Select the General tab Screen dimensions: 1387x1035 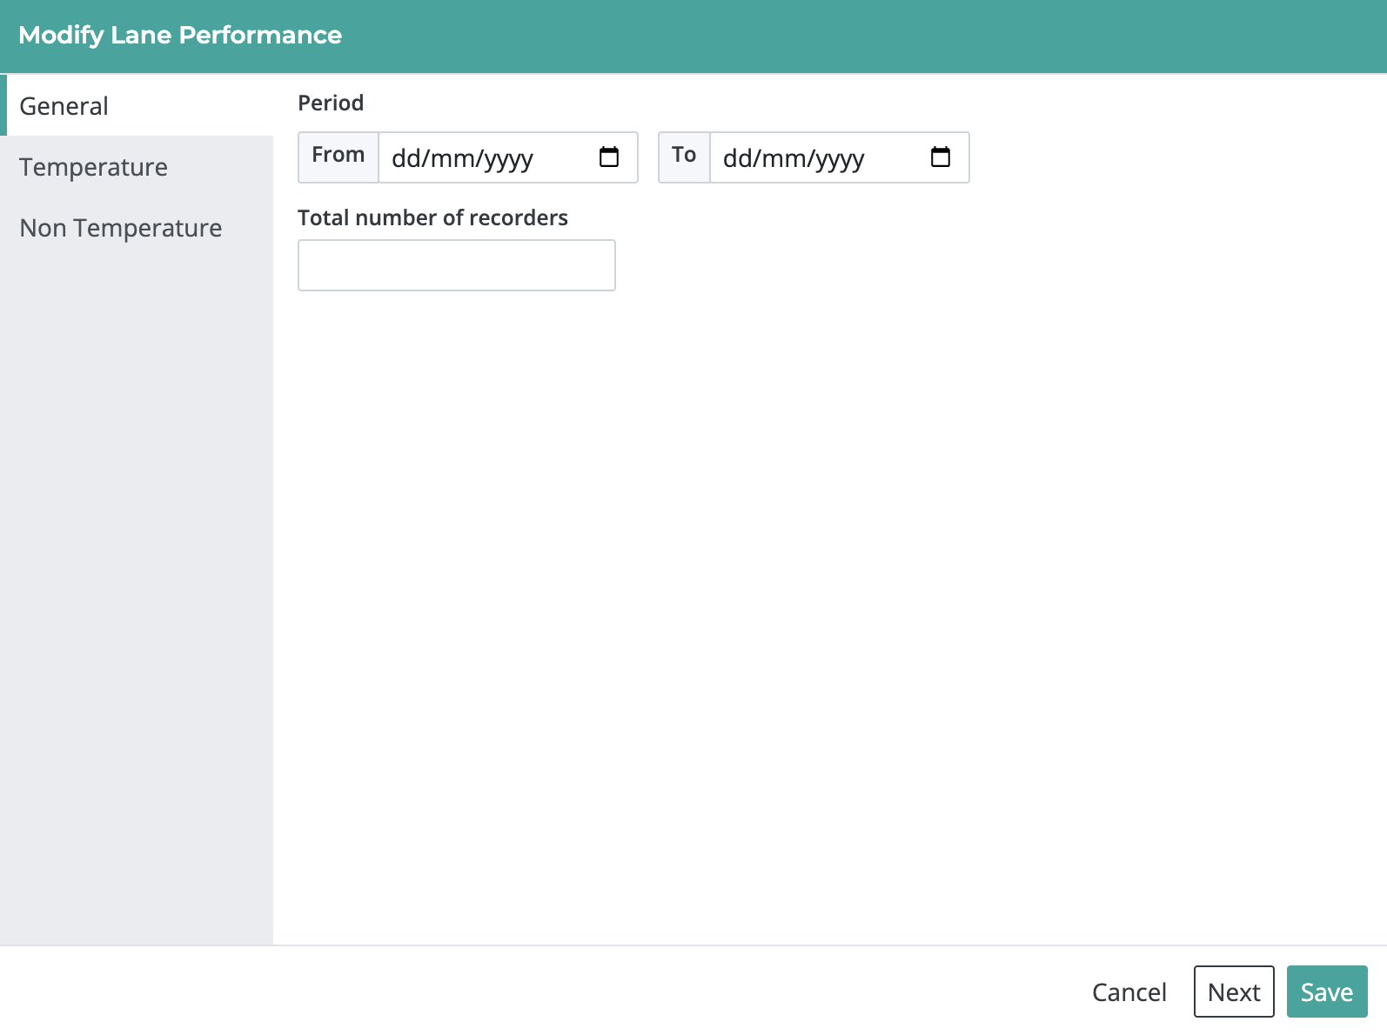(137, 105)
